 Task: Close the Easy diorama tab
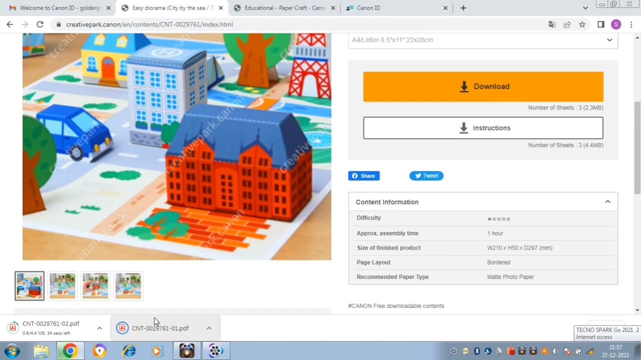(x=221, y=8)
